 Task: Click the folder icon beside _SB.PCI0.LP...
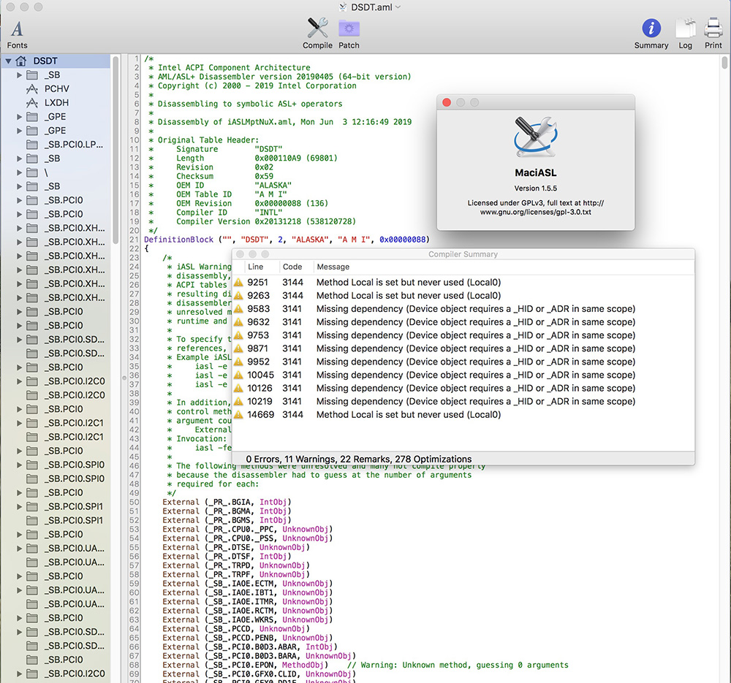pyautogui.click(x=32, y=145)
